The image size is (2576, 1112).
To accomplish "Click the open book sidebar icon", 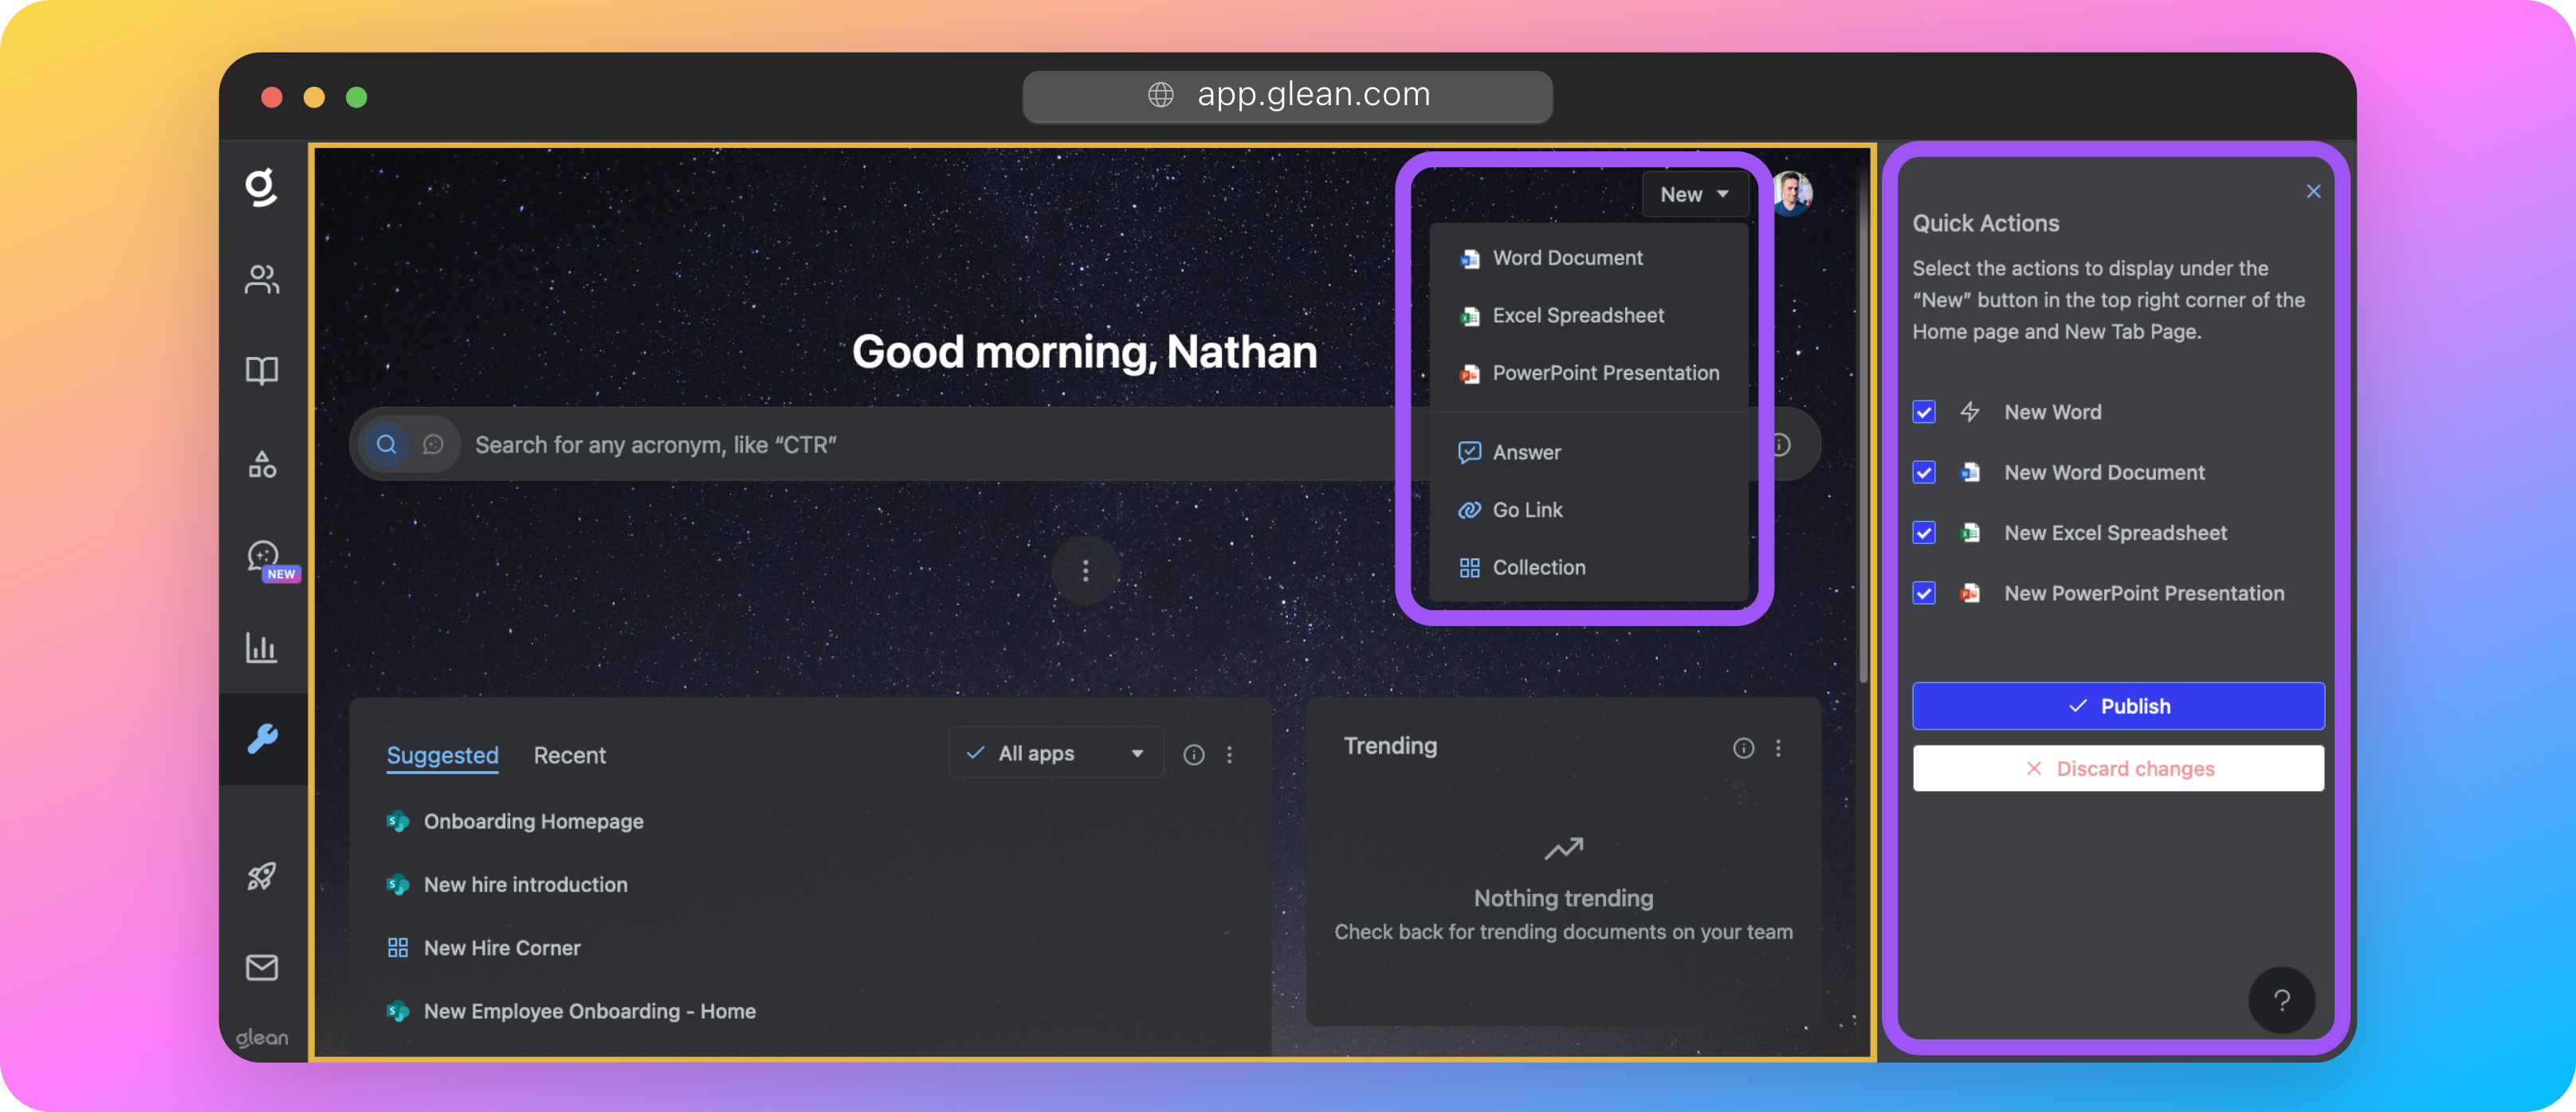I will (261, 370).
